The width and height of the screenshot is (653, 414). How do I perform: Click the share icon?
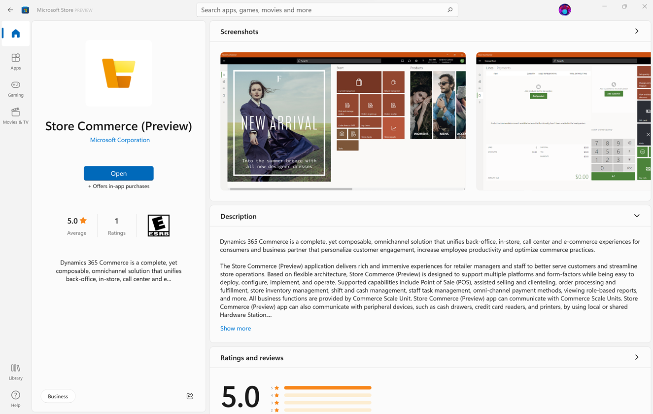click(x=190, y=396)
